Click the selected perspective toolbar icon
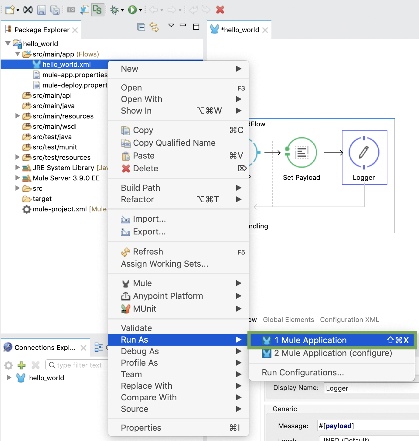 click(x=97, y=10)
